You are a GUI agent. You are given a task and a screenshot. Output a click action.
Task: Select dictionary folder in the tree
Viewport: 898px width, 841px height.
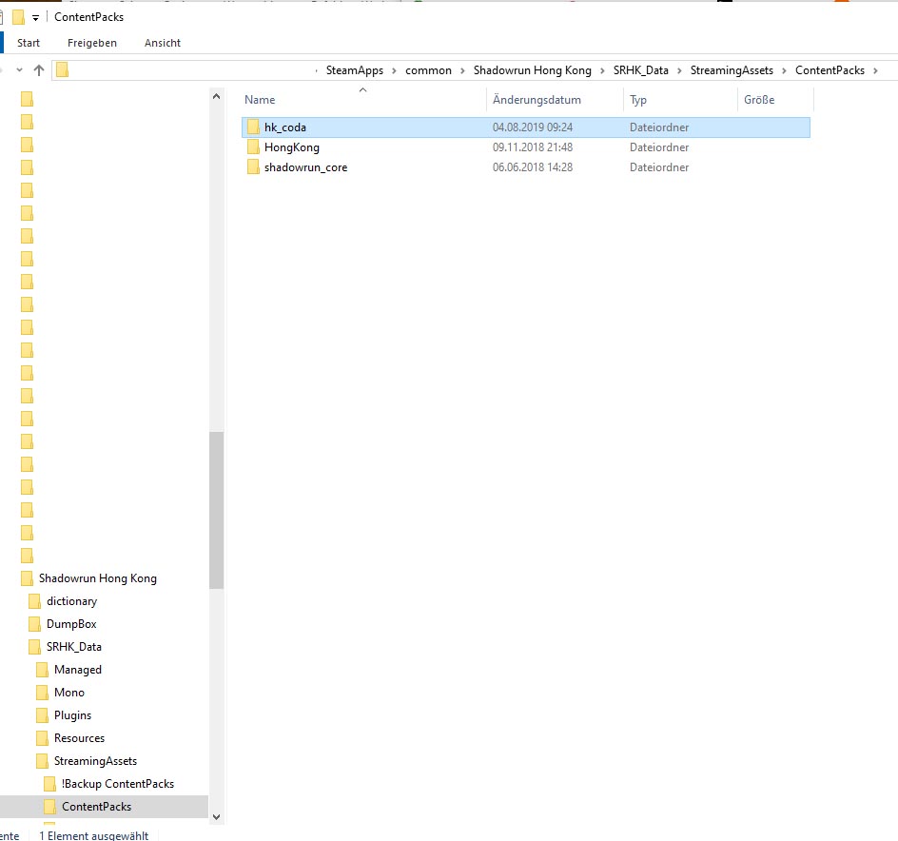(71, 601)
